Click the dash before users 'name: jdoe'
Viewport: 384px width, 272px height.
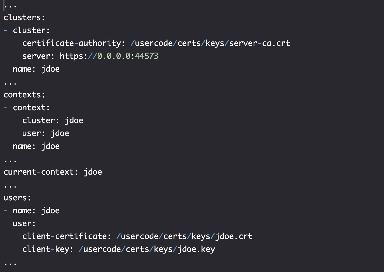tap(6, 210)
